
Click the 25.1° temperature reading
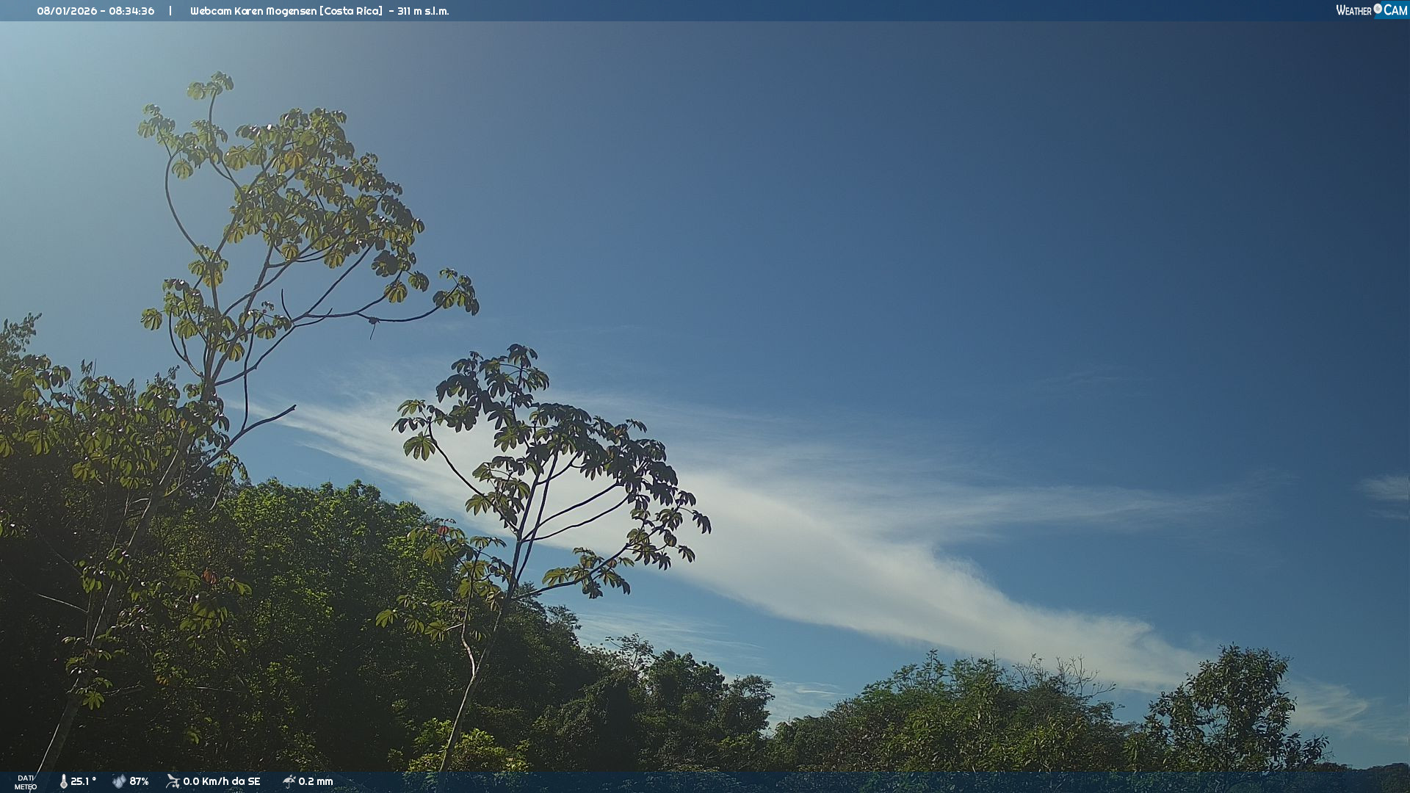pyautogui.click(x=83, y=781)
